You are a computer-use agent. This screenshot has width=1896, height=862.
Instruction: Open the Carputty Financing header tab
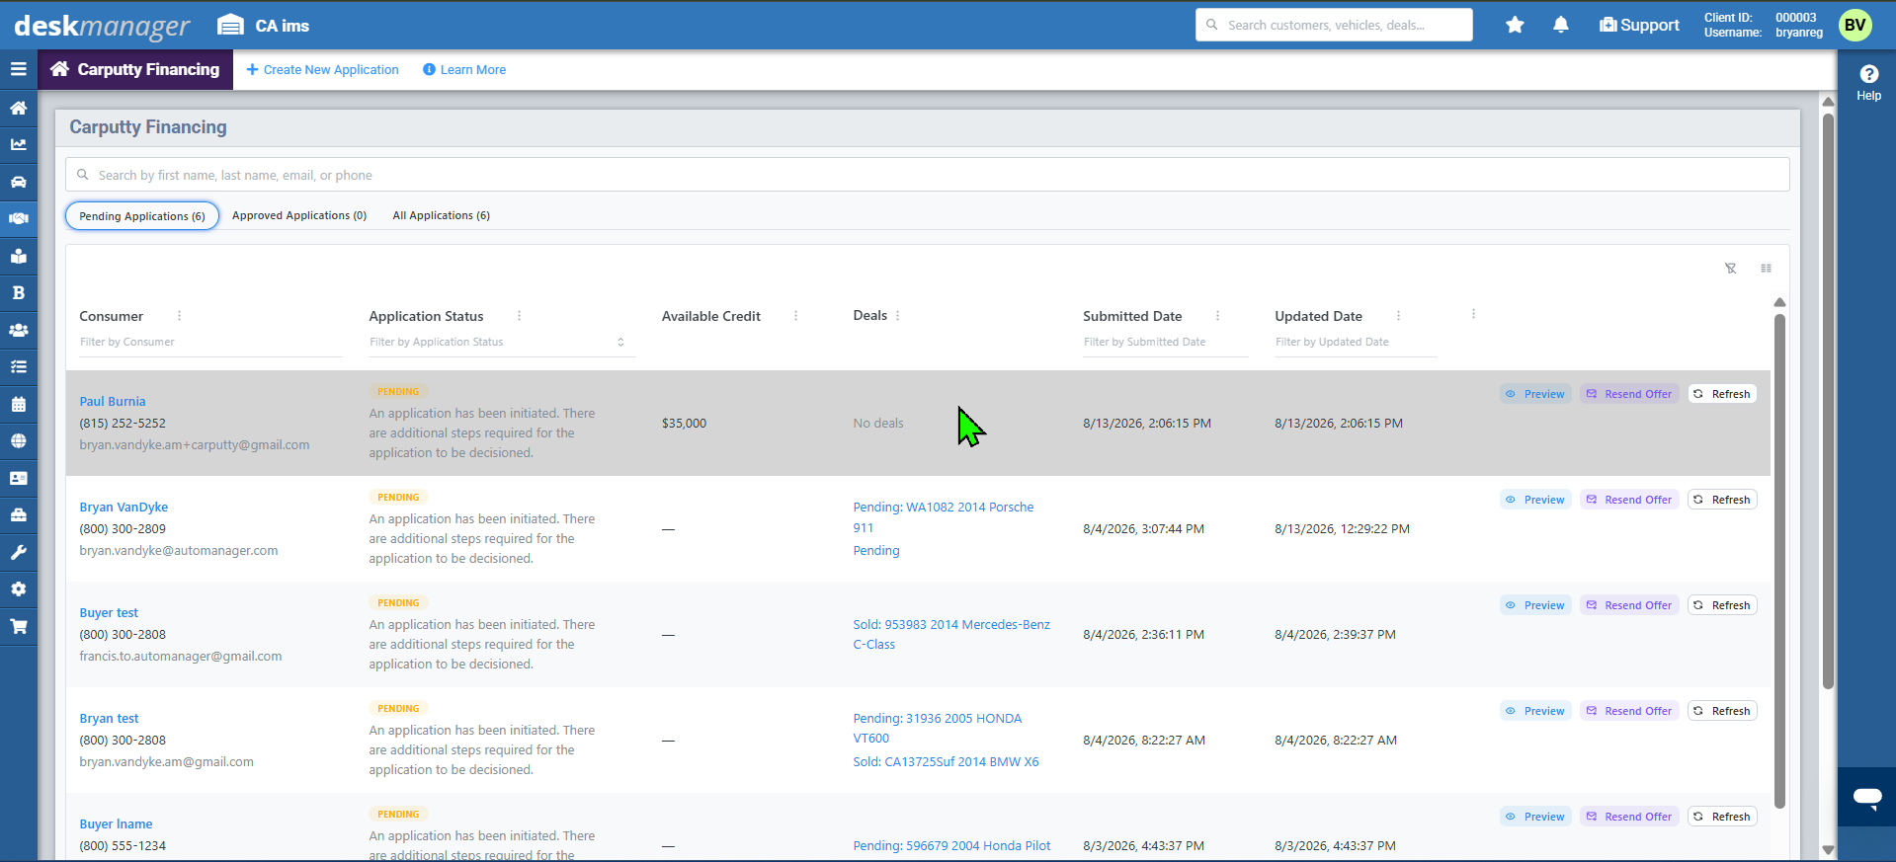tap(135, 69)
